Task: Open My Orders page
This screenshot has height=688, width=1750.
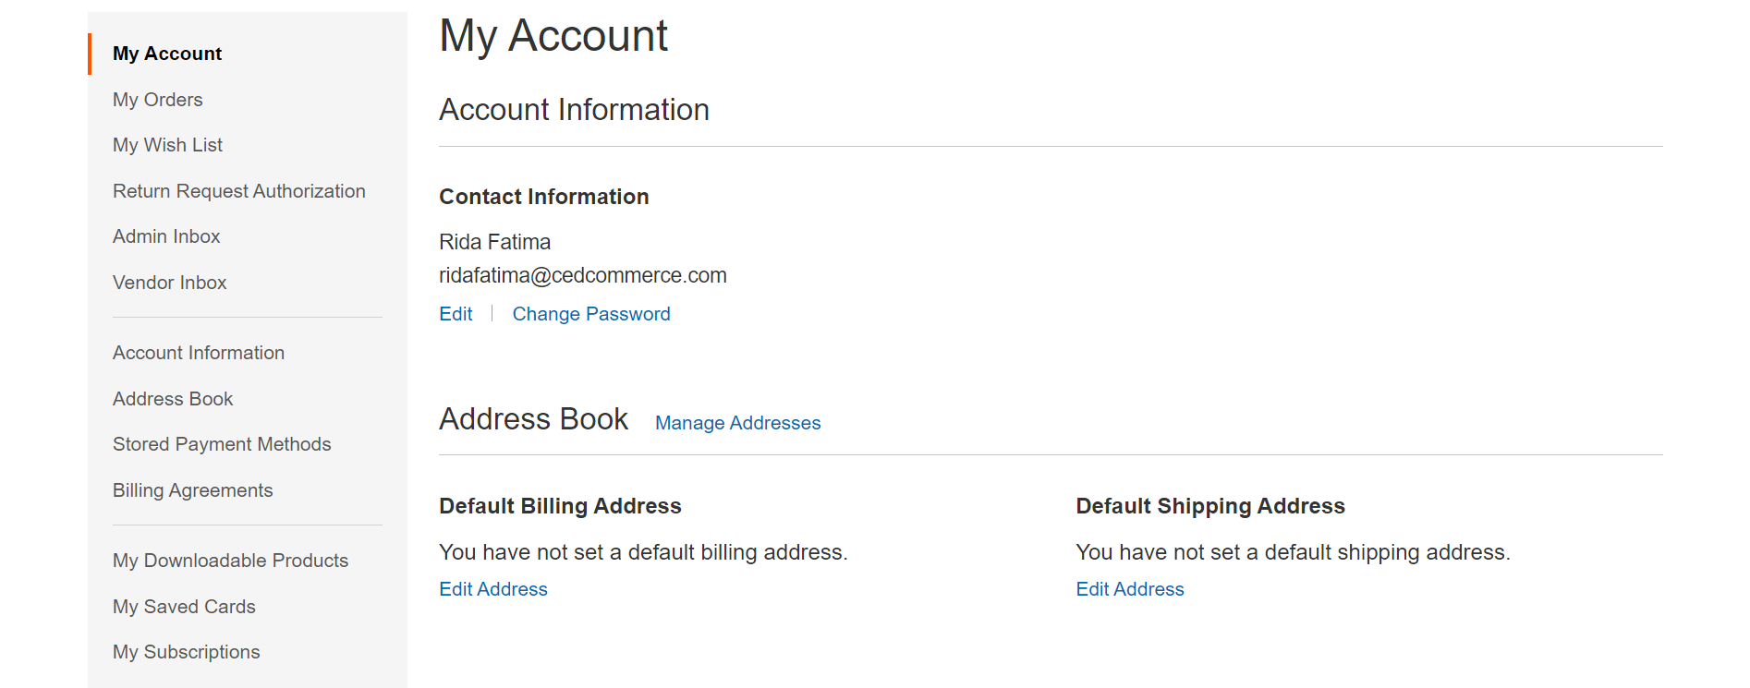Action: [157, 100]
